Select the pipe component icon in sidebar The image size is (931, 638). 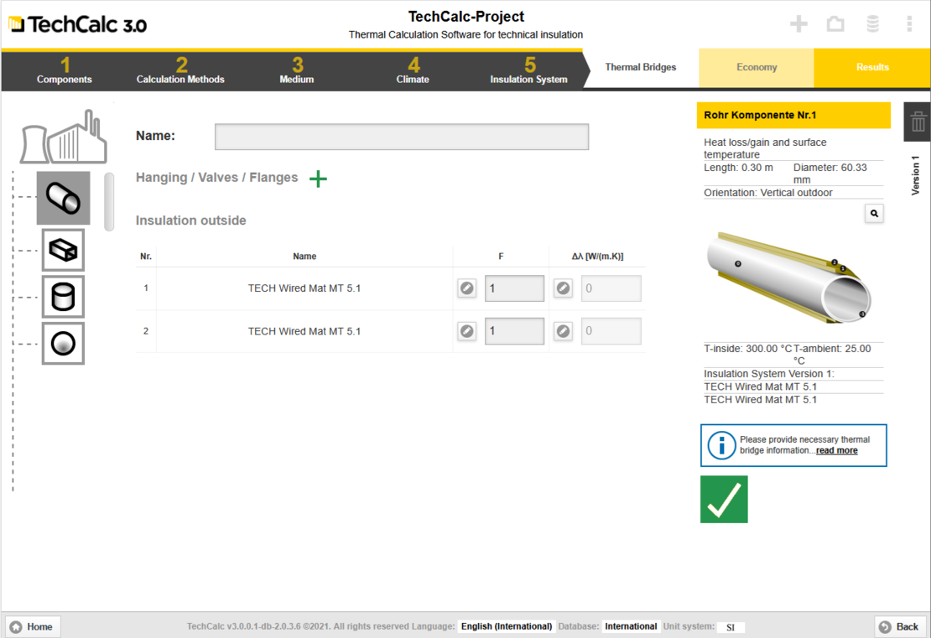tap(64, 198)
